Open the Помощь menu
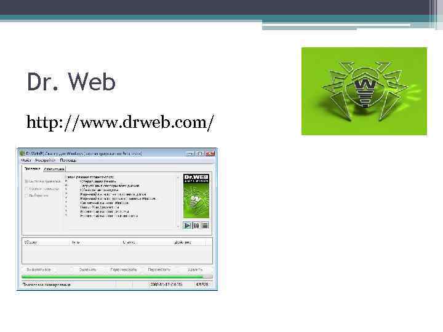Image resolution: width=443 pixels, height=332 pixels. pyautogui.click(x=68, y=160)
